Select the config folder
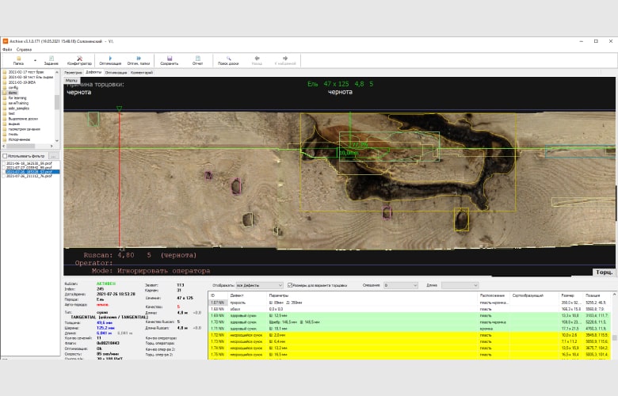 (x=13, y=87)
